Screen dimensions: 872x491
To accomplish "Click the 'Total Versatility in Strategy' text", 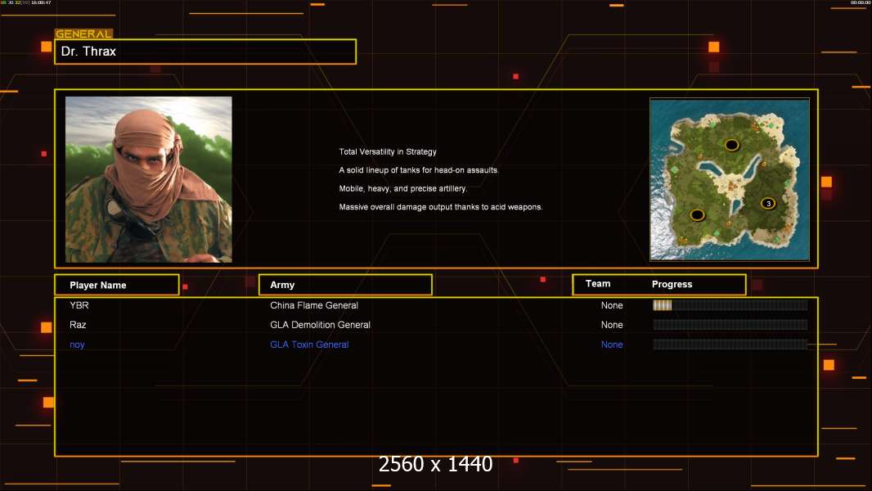I will 388,152.
